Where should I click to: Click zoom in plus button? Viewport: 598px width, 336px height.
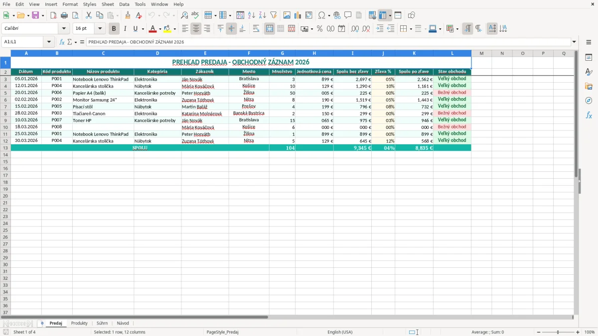[x=578, y=332]
